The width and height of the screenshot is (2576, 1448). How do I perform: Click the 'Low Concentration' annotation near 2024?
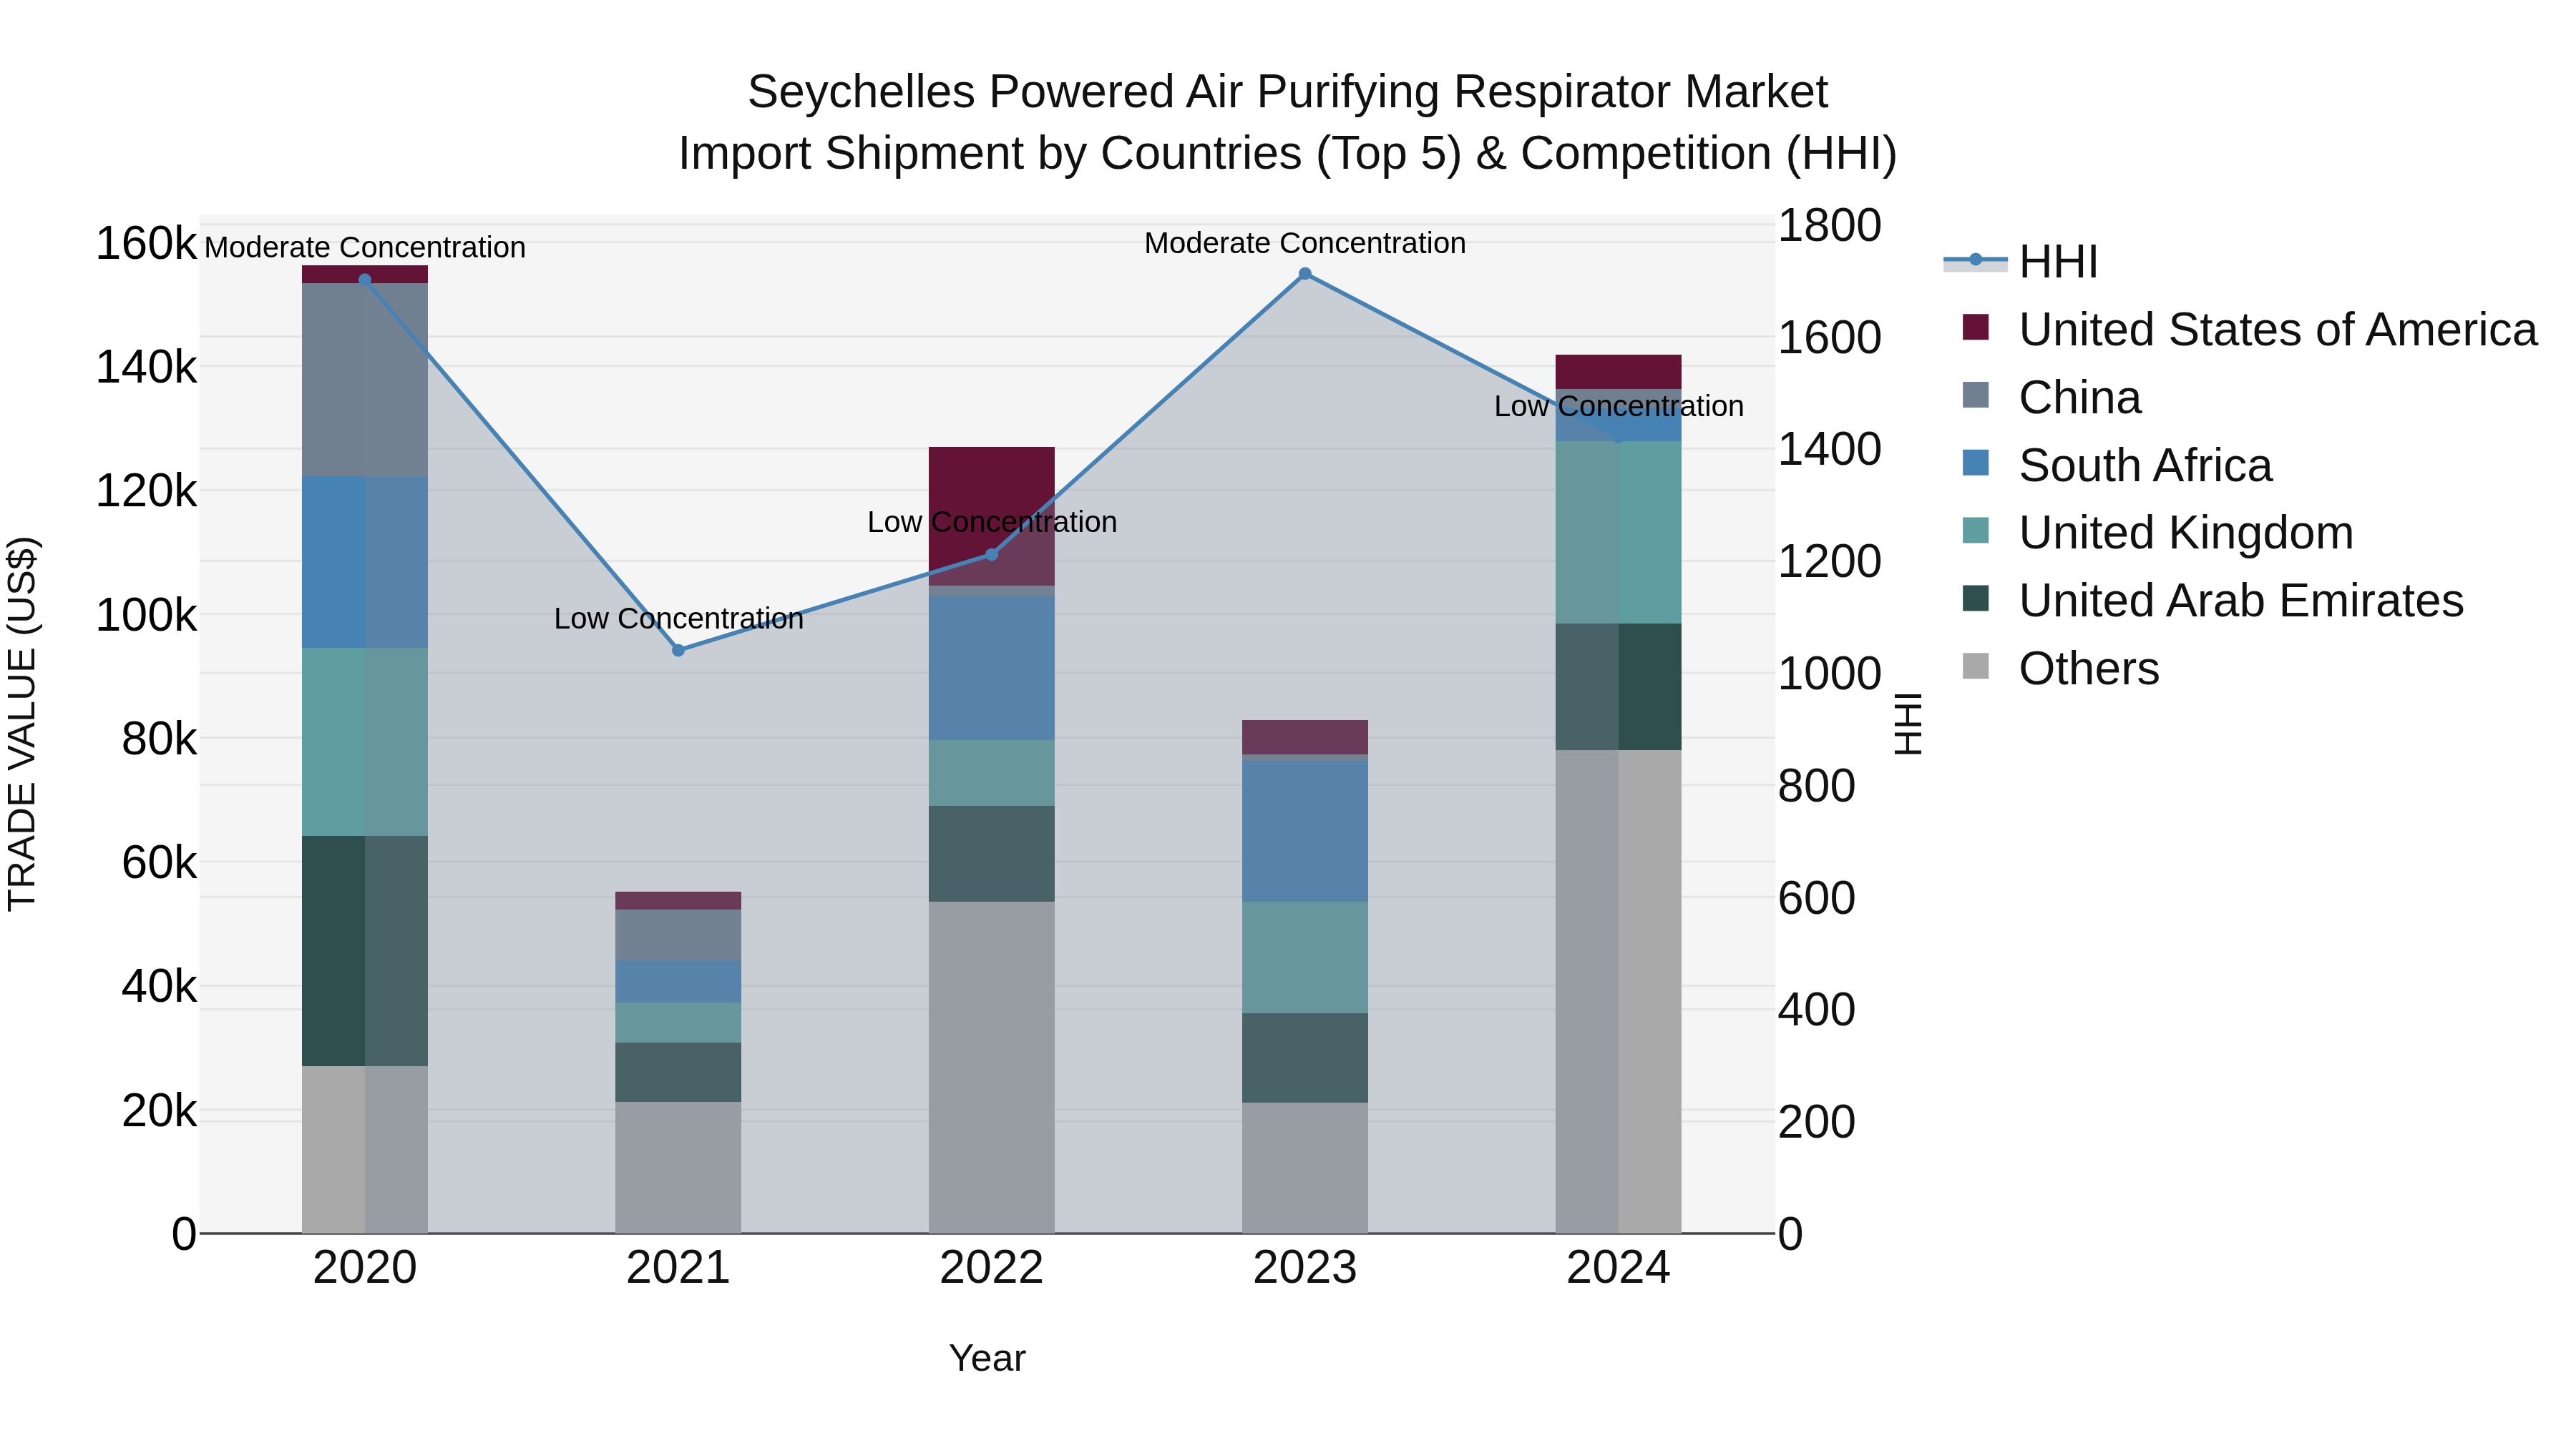coord(1618,405)
